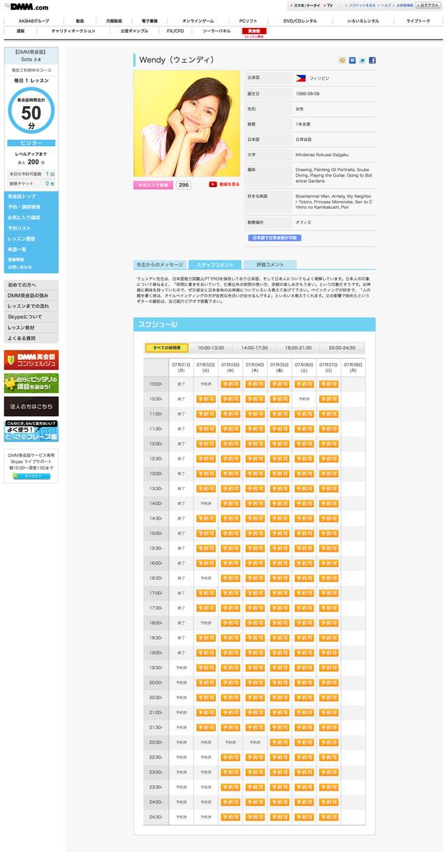Image resolution: width=447 pixels, height=852 pixels.
Task: Open PCソフト in top navigation
Action: tap(248, 21)
